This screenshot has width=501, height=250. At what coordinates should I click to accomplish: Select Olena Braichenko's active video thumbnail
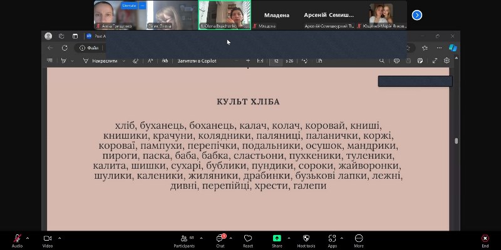click(x=225, y=15)
